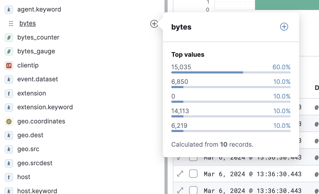Click the drag handle beside the bytes field
Screen dimensions: 319x194
(11, 23)
